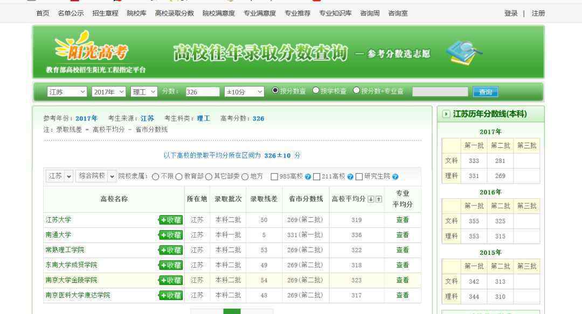Click help icon next to 211高校
Screen dimensions: 582x314
[350, 176]
